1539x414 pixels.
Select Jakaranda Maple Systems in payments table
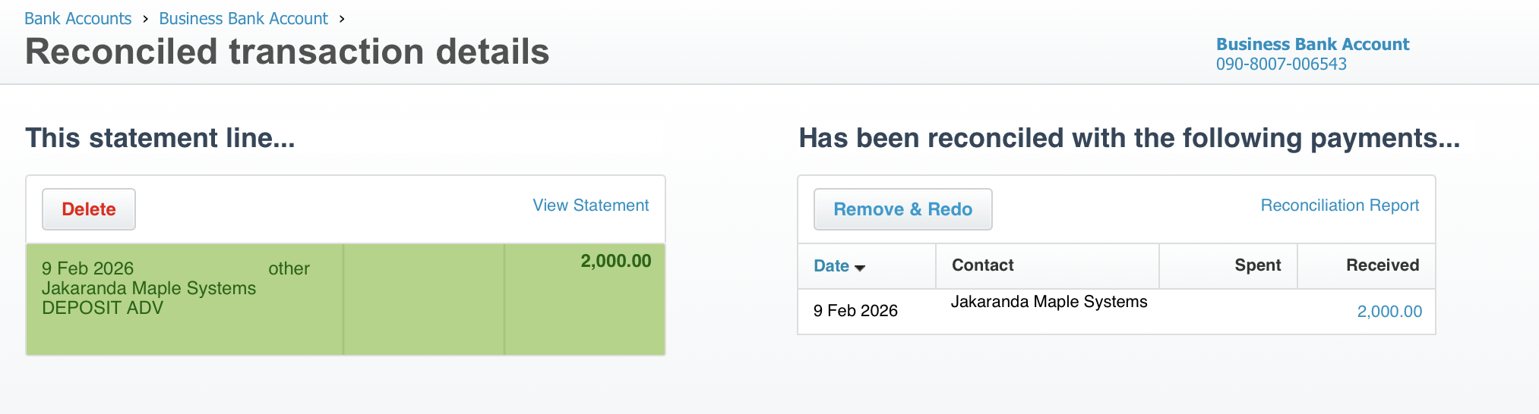tap(1048, 302)
